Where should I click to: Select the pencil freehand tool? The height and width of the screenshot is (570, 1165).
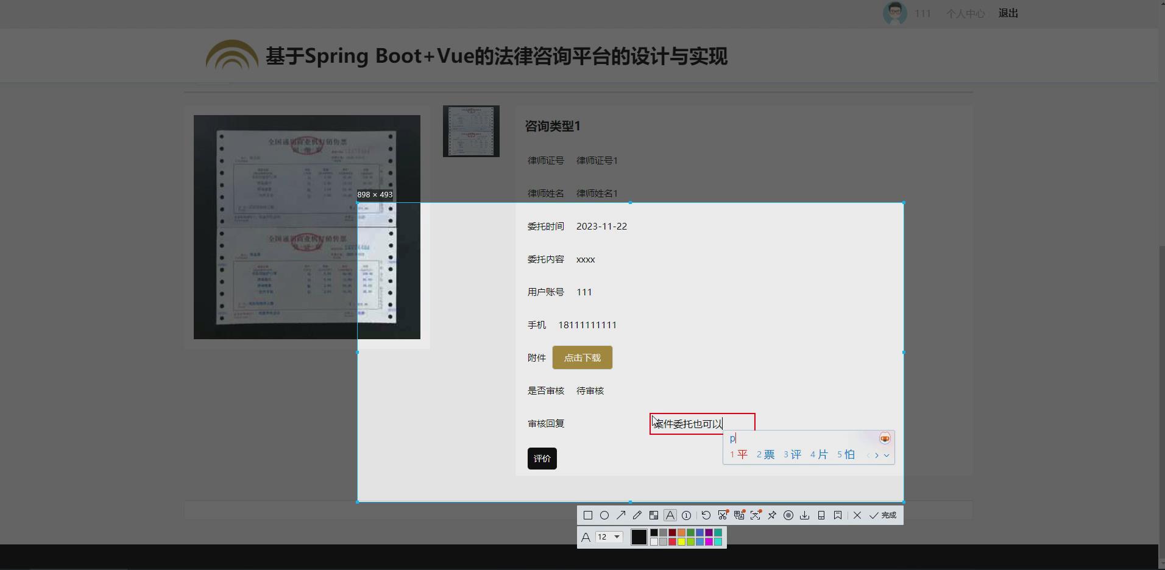637,515
